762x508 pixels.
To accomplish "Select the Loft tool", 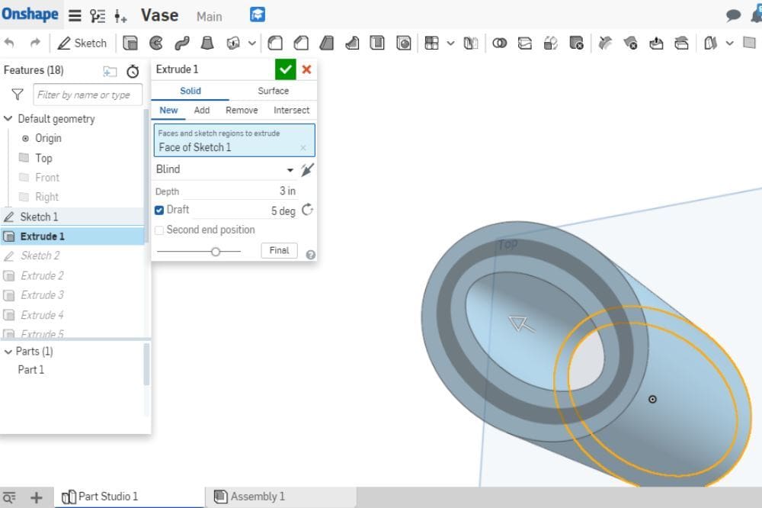I will pyautogui.click(x=207, y=43).
